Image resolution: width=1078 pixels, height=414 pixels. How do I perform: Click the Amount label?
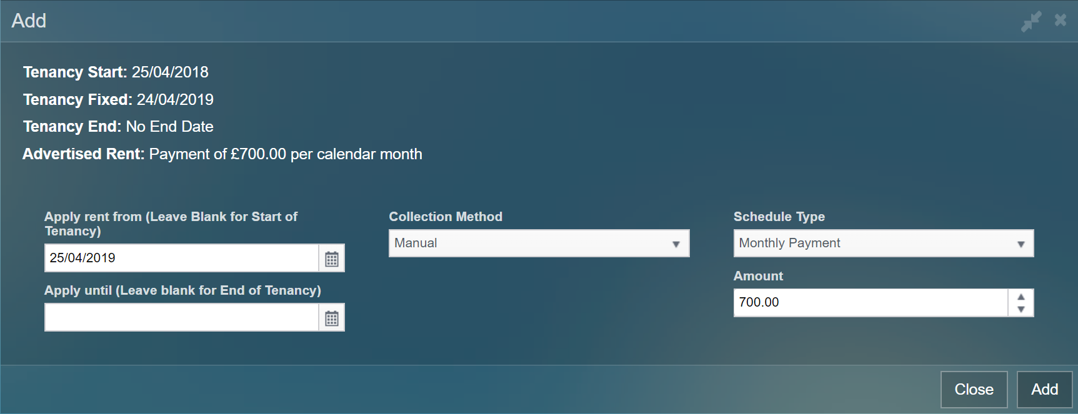[758, 276]
